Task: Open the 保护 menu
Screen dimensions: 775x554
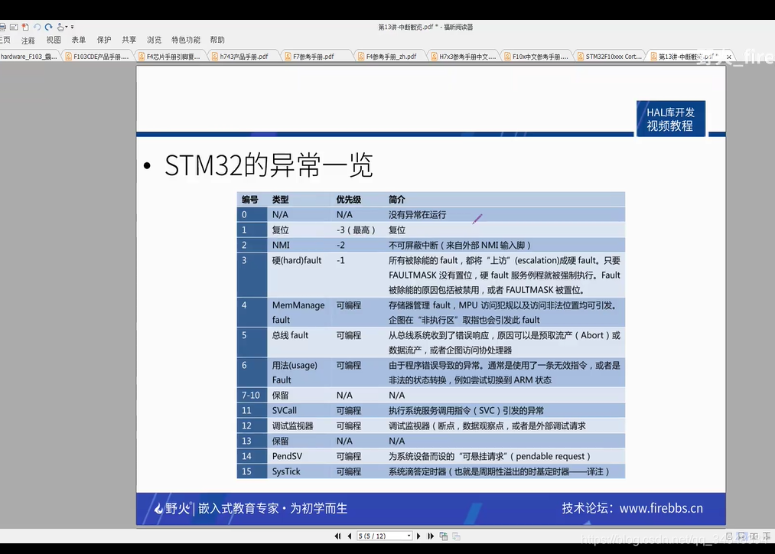Action: pos(104,40)
